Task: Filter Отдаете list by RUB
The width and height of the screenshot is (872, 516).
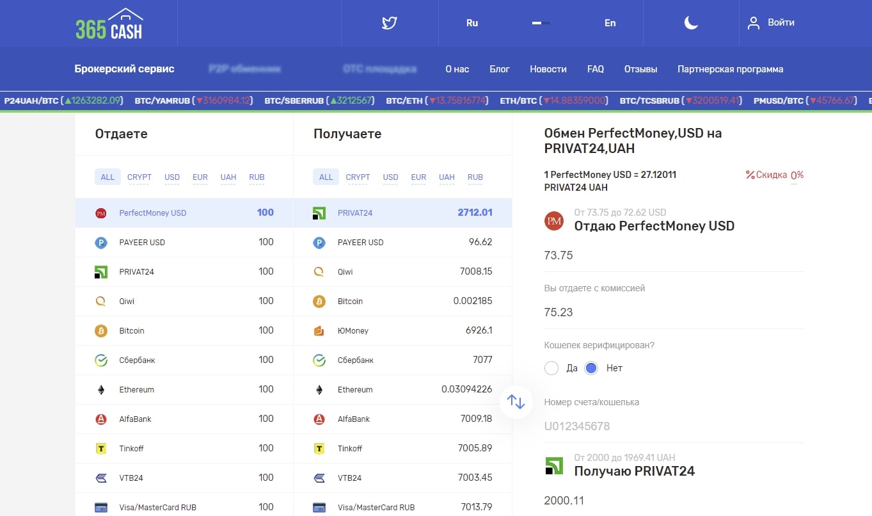Action: pyautogui.click(x=257, y=177)
